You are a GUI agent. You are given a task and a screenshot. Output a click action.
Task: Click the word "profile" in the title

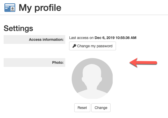(x=47, y=8)
